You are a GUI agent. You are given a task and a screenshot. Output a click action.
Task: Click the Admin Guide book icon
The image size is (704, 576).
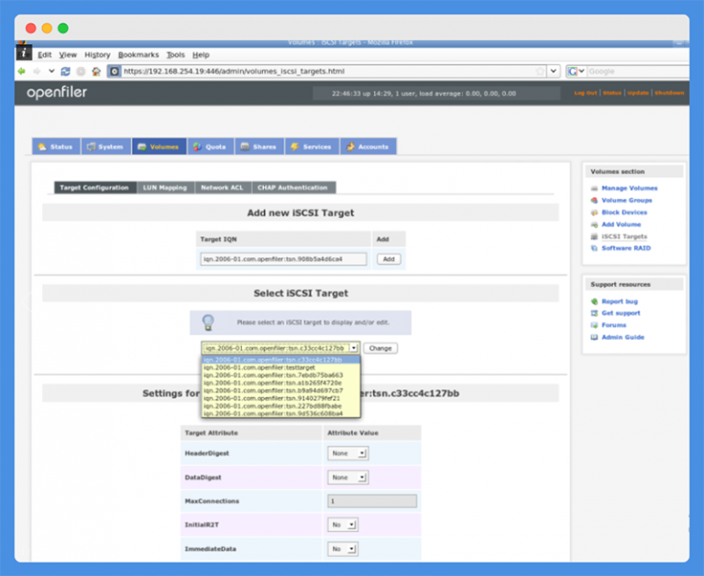pos(594,337)
